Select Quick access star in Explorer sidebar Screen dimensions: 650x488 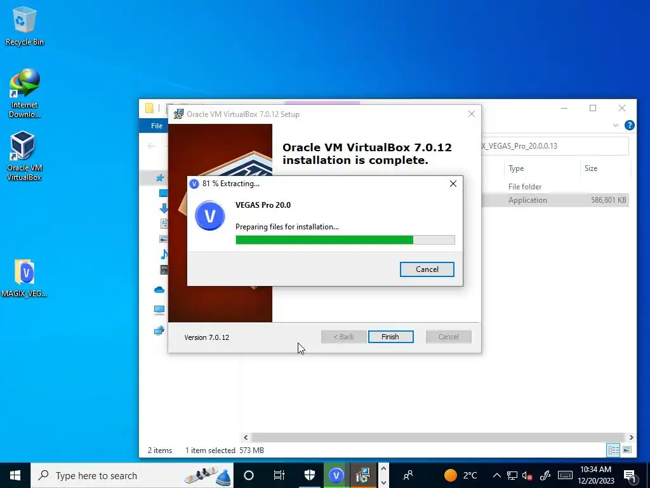point(159,178)
